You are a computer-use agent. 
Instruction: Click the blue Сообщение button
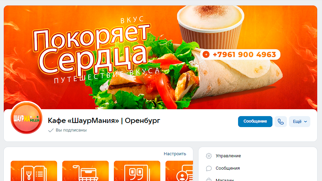255,122
